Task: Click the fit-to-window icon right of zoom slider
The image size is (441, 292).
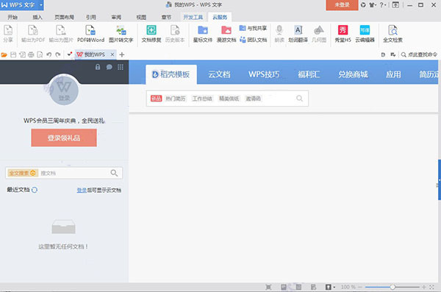Action: tap(431, 287)
